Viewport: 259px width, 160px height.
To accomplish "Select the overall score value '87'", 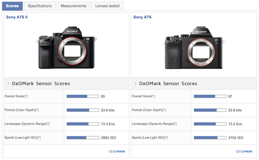I will click(x=230, y=96).
